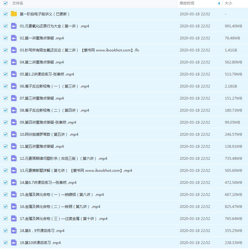Click size value 735.48MB
The height and width of the screenshot is (250, 248).
[x=233, y=159]
